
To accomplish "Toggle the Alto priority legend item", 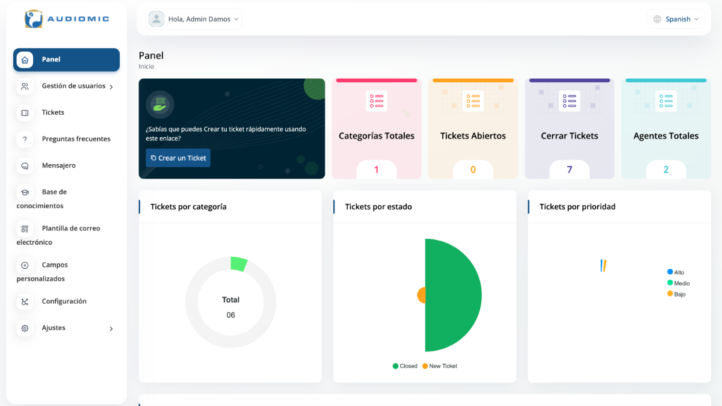I will click(676, 272).
